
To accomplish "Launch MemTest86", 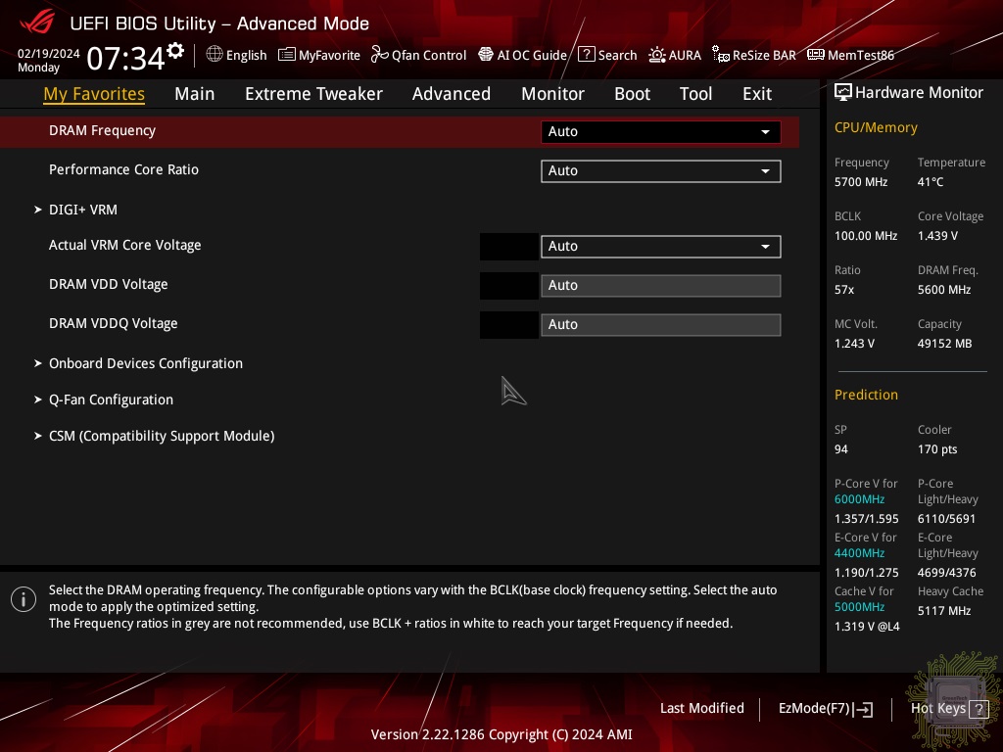I will [850, 55].
